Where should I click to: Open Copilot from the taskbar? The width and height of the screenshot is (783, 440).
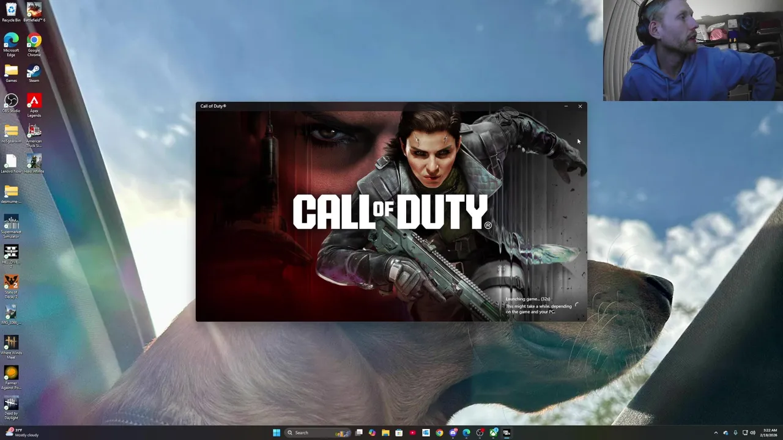coord(372,433)
